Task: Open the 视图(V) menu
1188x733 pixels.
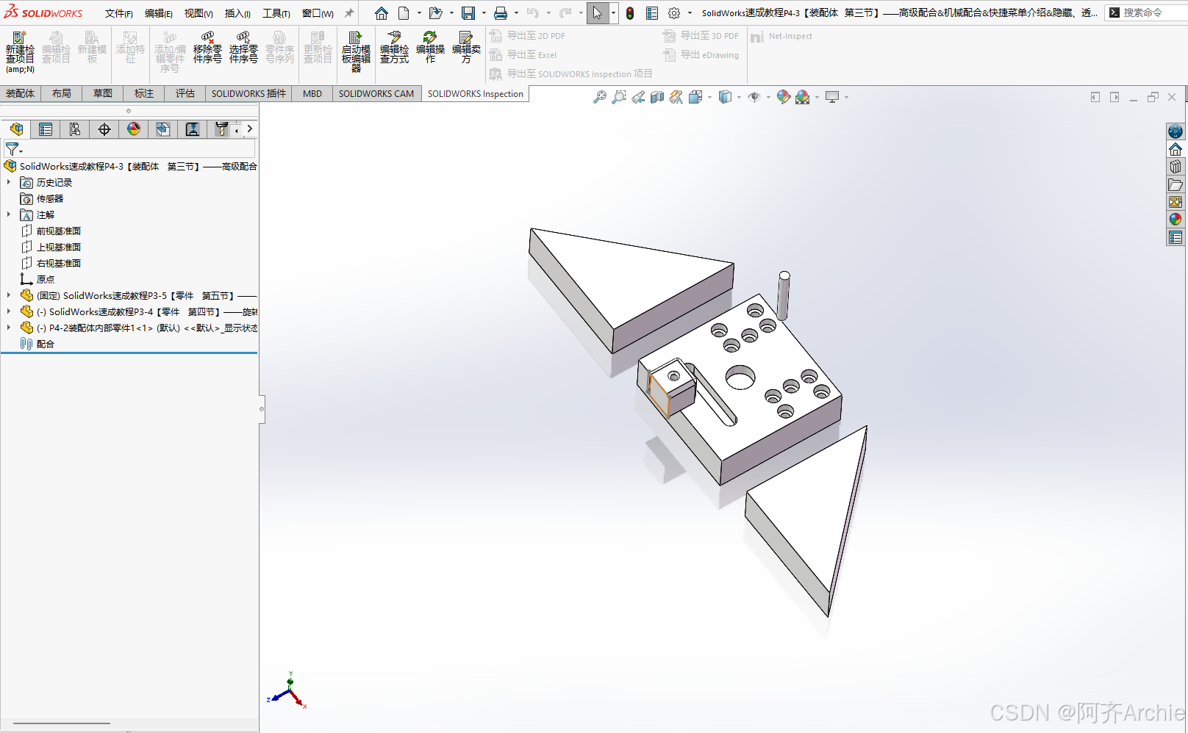Action: 198,13
